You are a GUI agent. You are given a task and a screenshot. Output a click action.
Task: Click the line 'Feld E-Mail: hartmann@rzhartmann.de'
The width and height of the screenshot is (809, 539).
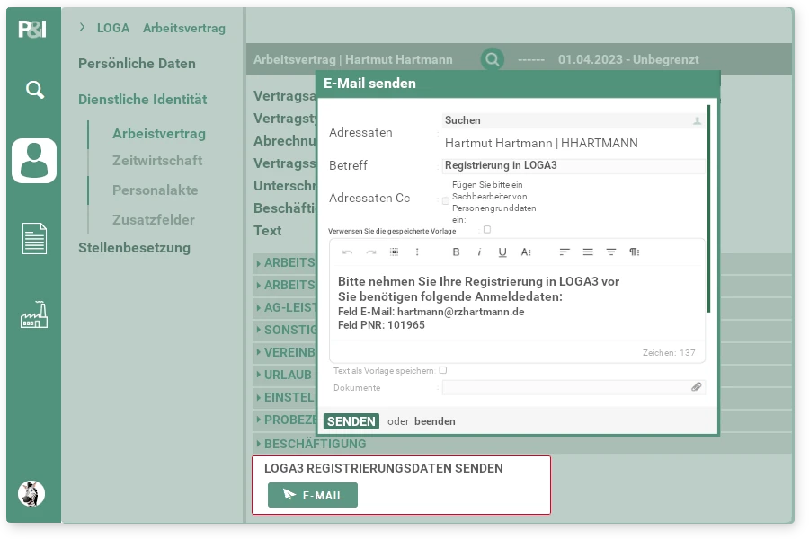(431, 312)
